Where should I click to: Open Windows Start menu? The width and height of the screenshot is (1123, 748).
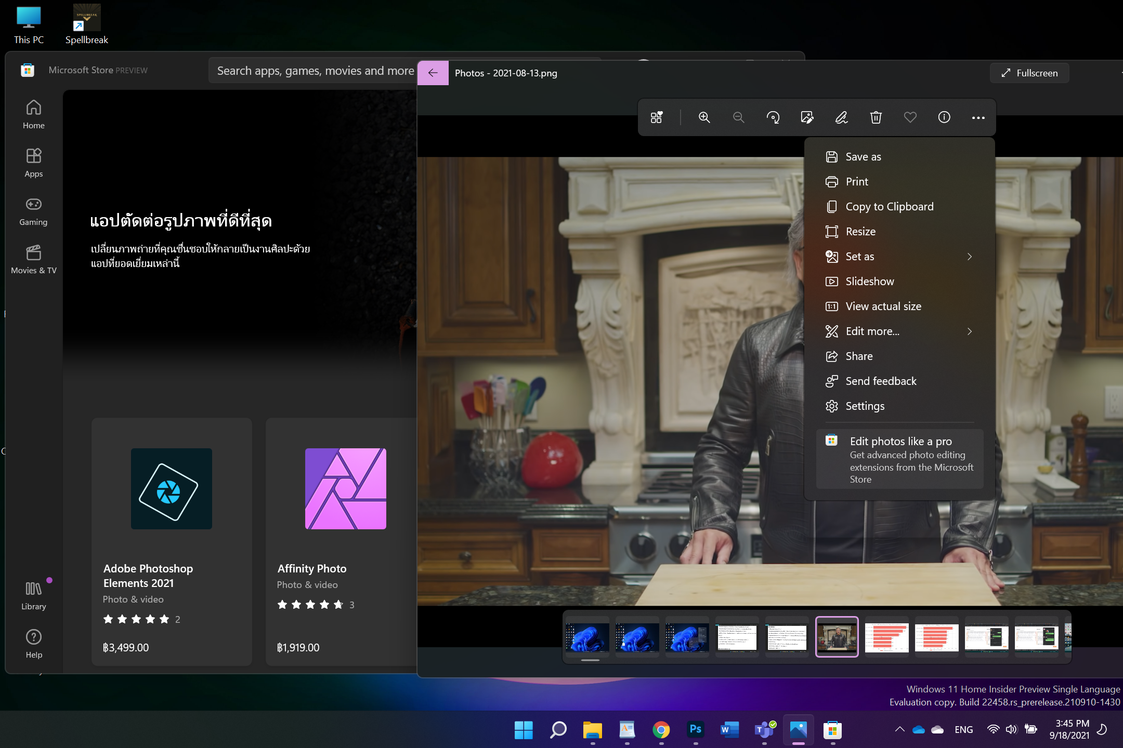(x=524, y=730)
